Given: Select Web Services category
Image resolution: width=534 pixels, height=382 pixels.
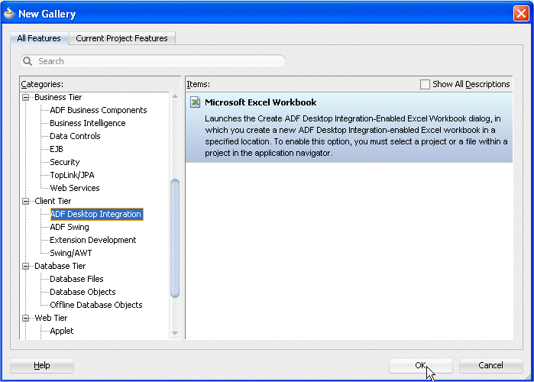Looking at the screenshot, I should pos(75,188).
